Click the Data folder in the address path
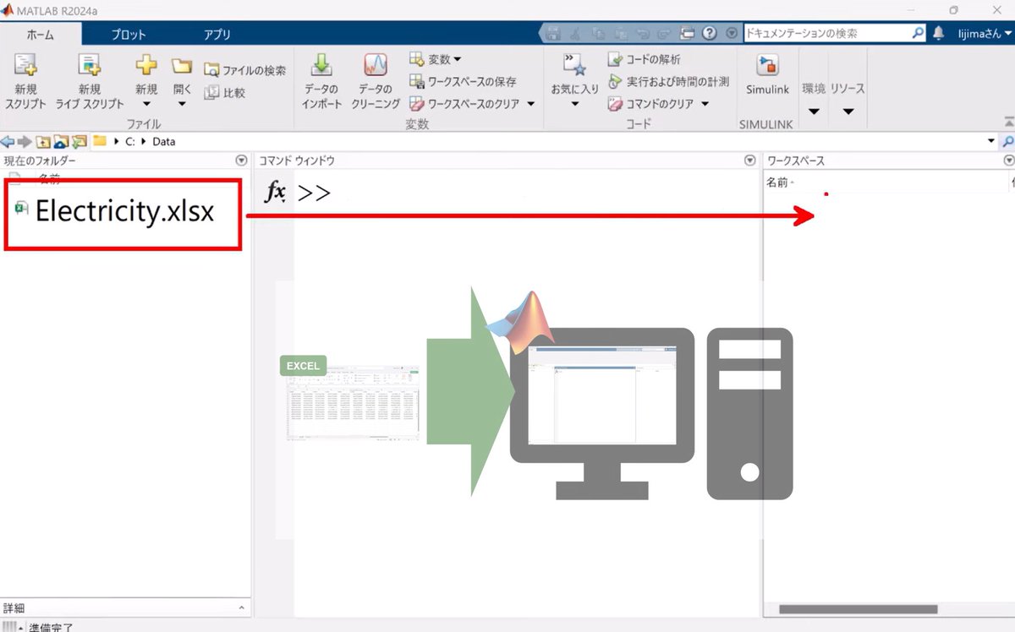The image size is (1015, 632). click(164, 141)
